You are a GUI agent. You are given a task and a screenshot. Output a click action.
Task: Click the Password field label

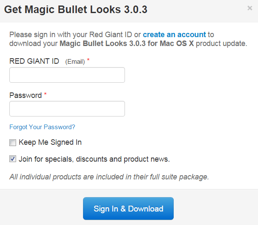click(25, 95)
